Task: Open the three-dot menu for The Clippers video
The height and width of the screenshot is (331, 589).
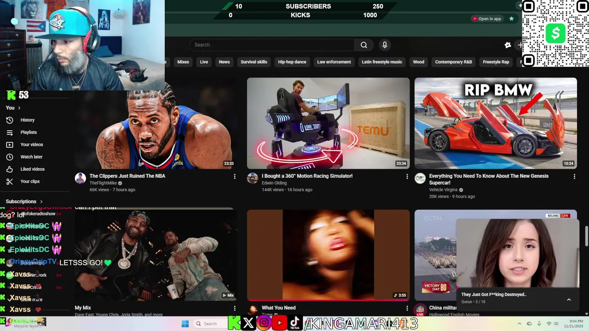Action: tap(235, 177)
